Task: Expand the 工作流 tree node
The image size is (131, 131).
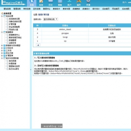Action: 2,51
